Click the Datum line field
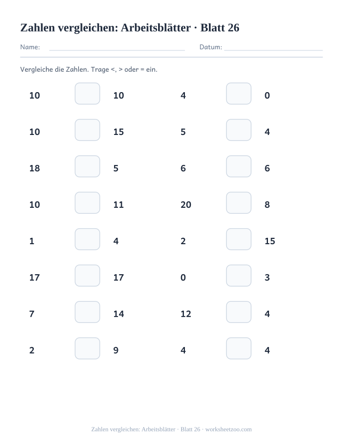Screen dimensions: 343x444 pos(273,48)
